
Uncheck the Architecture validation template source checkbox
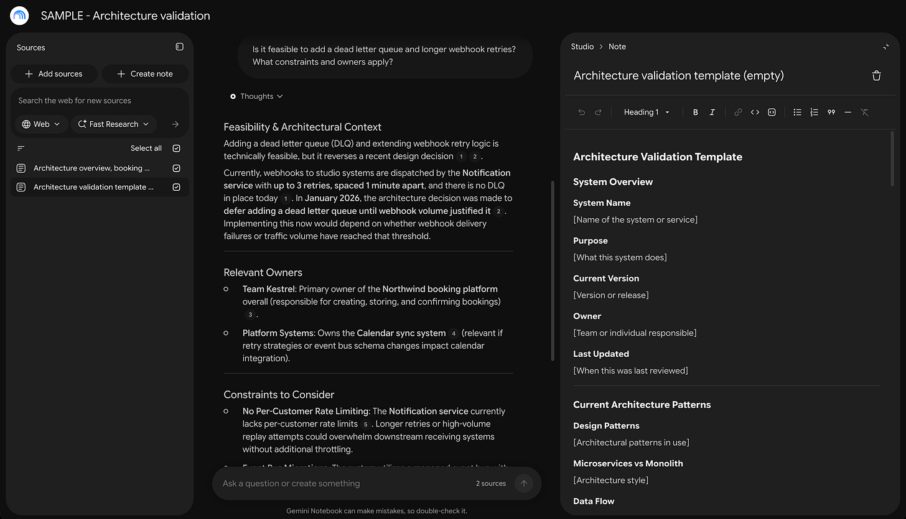(x=177, y=187)
